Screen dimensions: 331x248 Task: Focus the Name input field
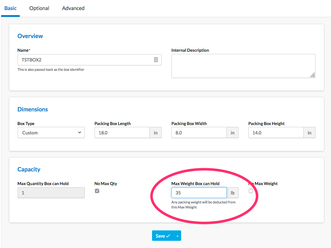tap(84, 60)
